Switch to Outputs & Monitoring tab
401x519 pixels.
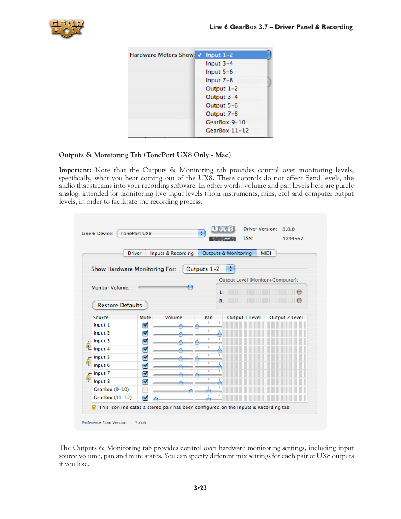pyautogui.click(x=227, y=253)
